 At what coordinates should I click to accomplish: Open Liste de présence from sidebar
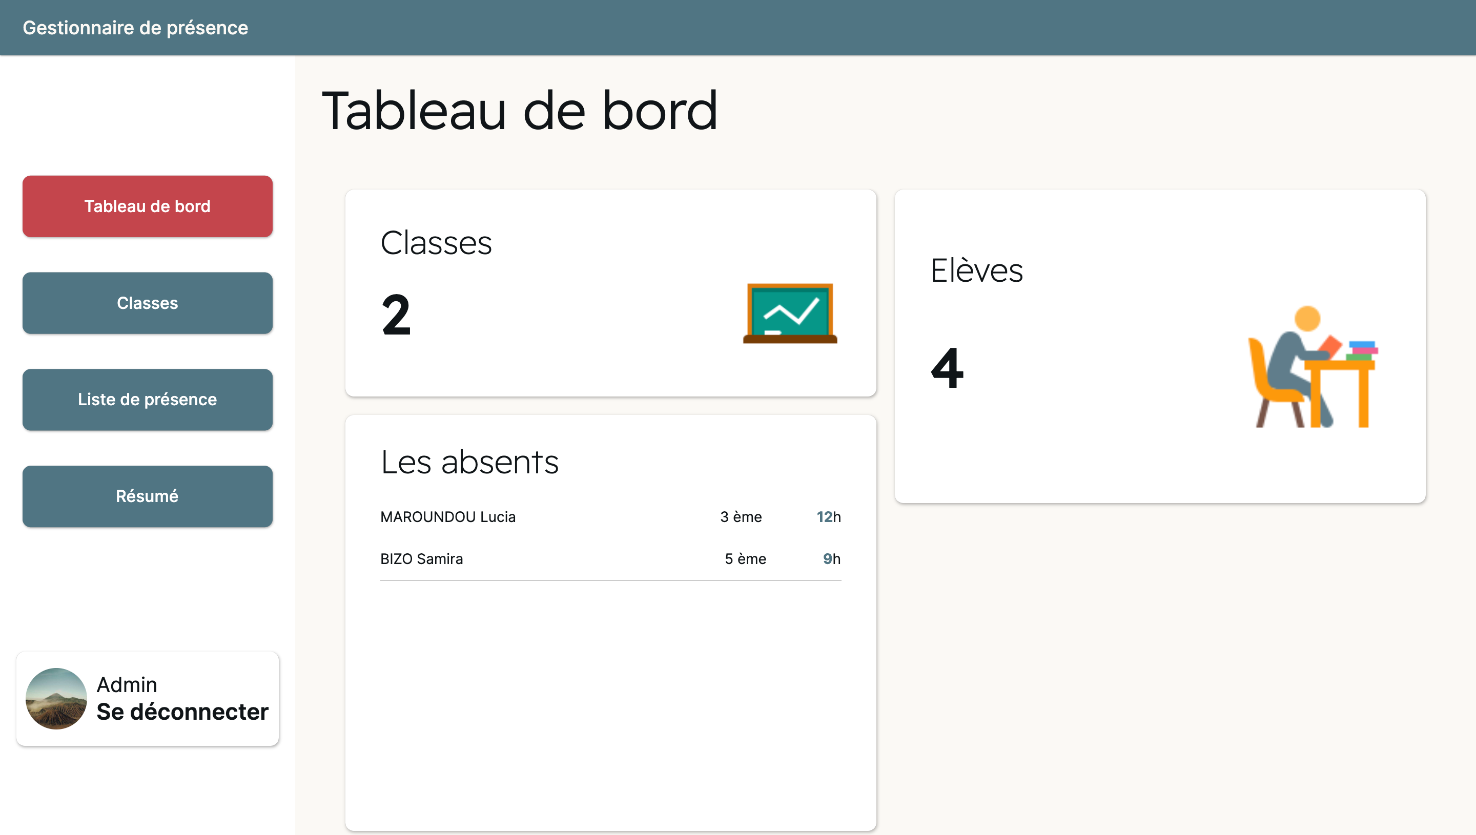tap(147, 400)
